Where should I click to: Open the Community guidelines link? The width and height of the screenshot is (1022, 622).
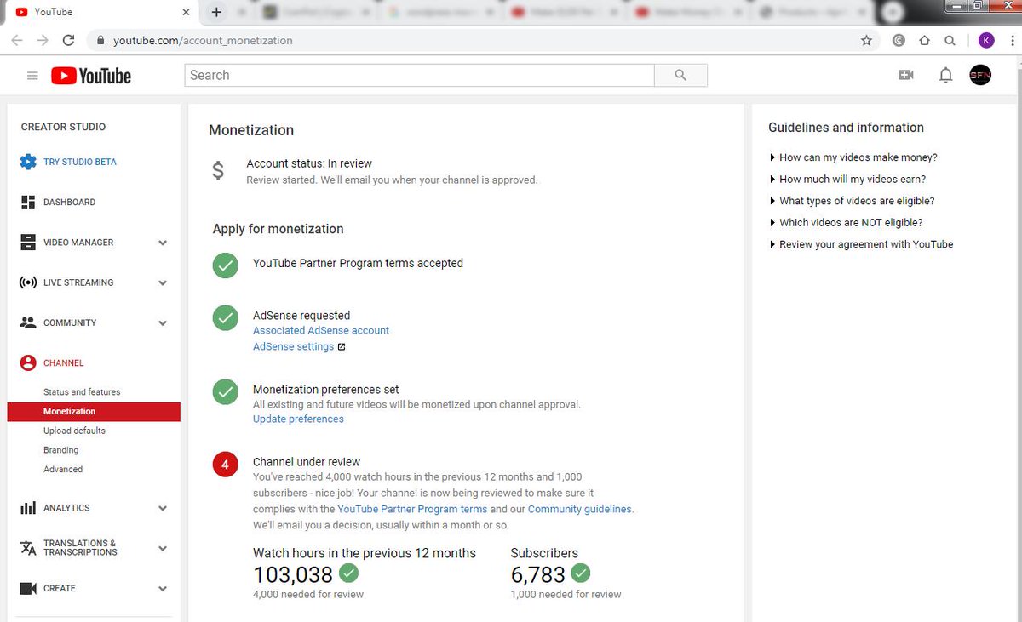tap(580, 510)
